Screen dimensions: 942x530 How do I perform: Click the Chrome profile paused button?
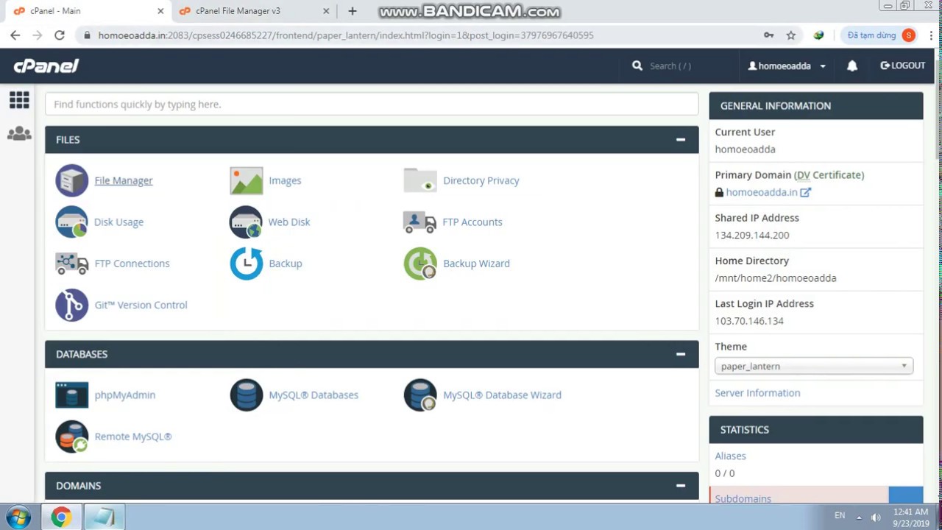[x=880, y=35]
